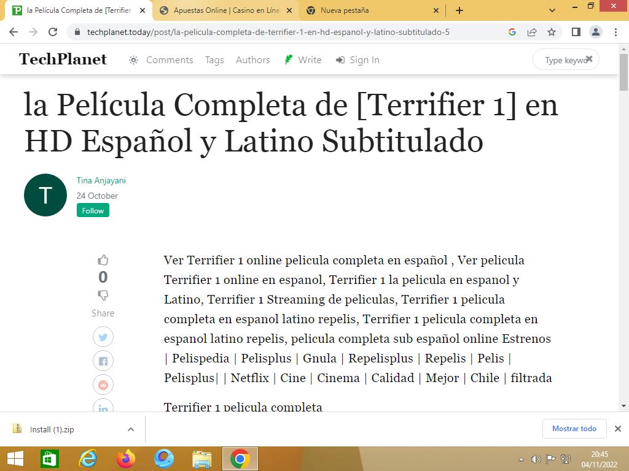Expand options for Install (1).zip download
The height and width of the screenshot is (471, 629).
coord(130,429)
